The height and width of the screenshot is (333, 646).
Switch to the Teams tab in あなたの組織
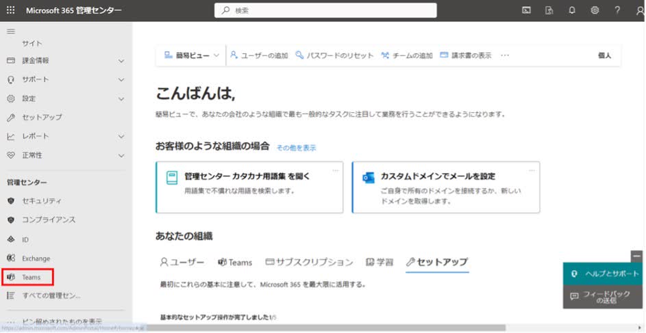tap(234, 263)
